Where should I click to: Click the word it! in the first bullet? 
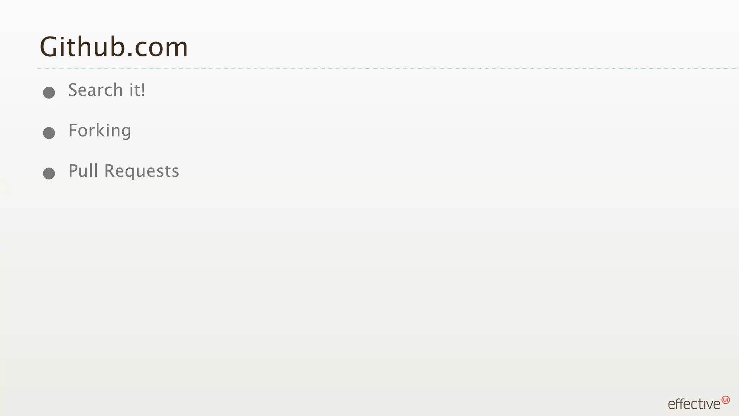[x=137, y=90]
